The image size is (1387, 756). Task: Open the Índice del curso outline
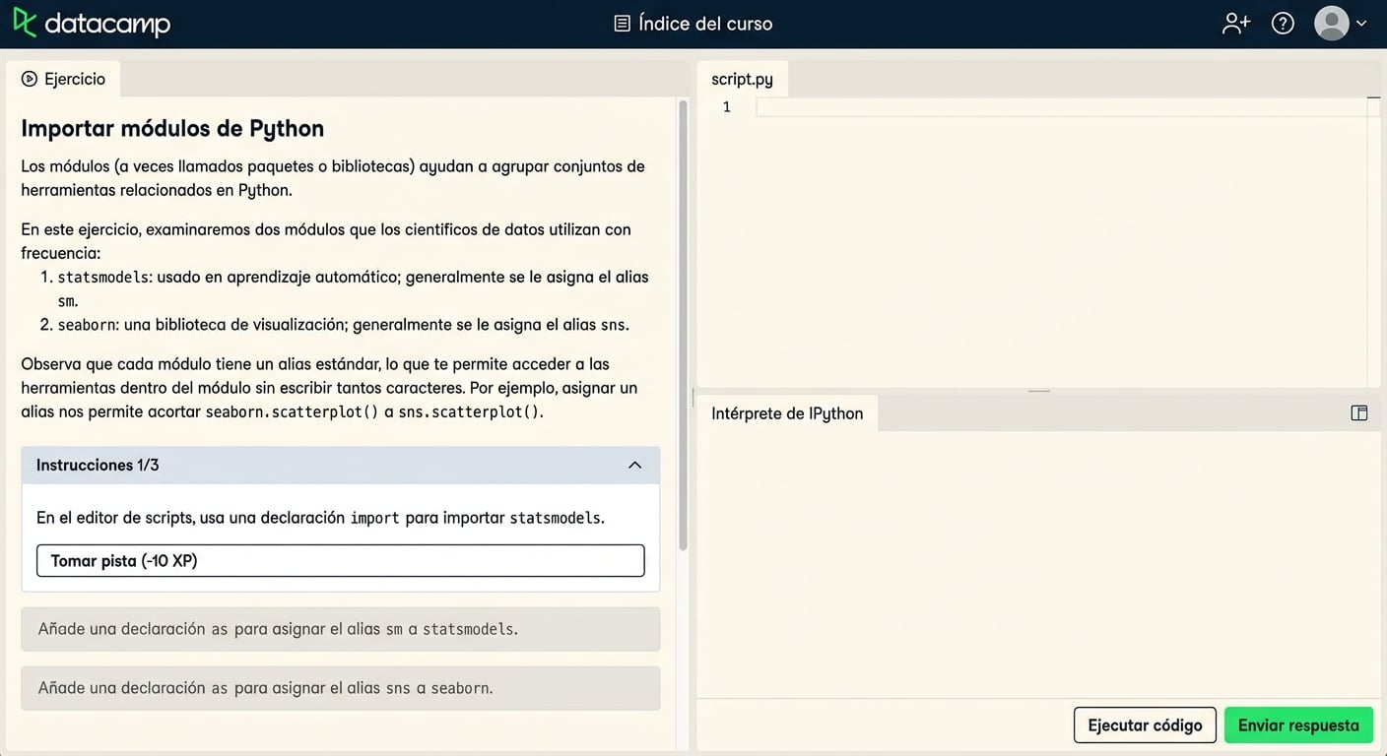point(693,24)
